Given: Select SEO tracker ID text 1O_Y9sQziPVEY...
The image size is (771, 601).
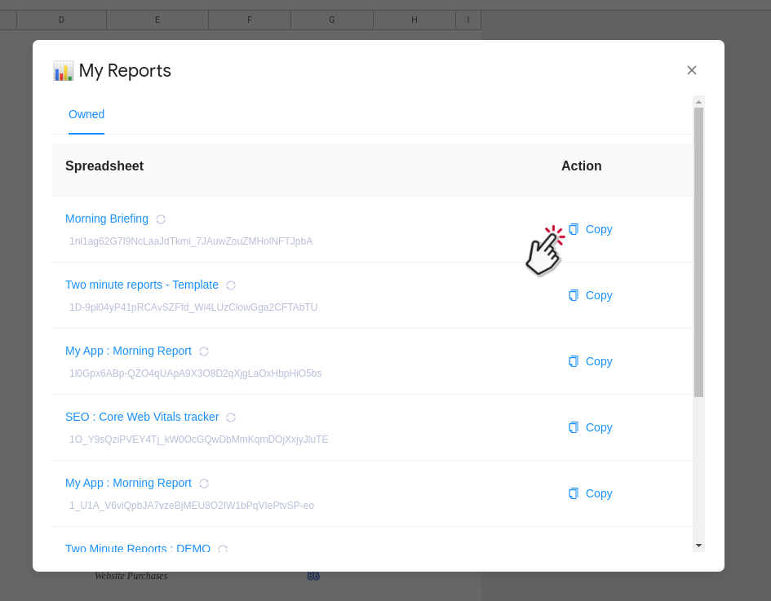Looking at the screenshot, I should click(x=198, y=440).
